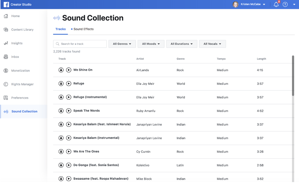Image resolution: width=299 pixels, height=183 pixels.
Task: Download Do Gonga feat. Sonia Santos
Action: 61,165
